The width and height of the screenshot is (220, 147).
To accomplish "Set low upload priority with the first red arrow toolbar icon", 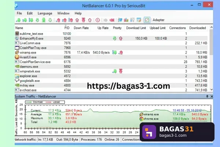I will [58, 20].
